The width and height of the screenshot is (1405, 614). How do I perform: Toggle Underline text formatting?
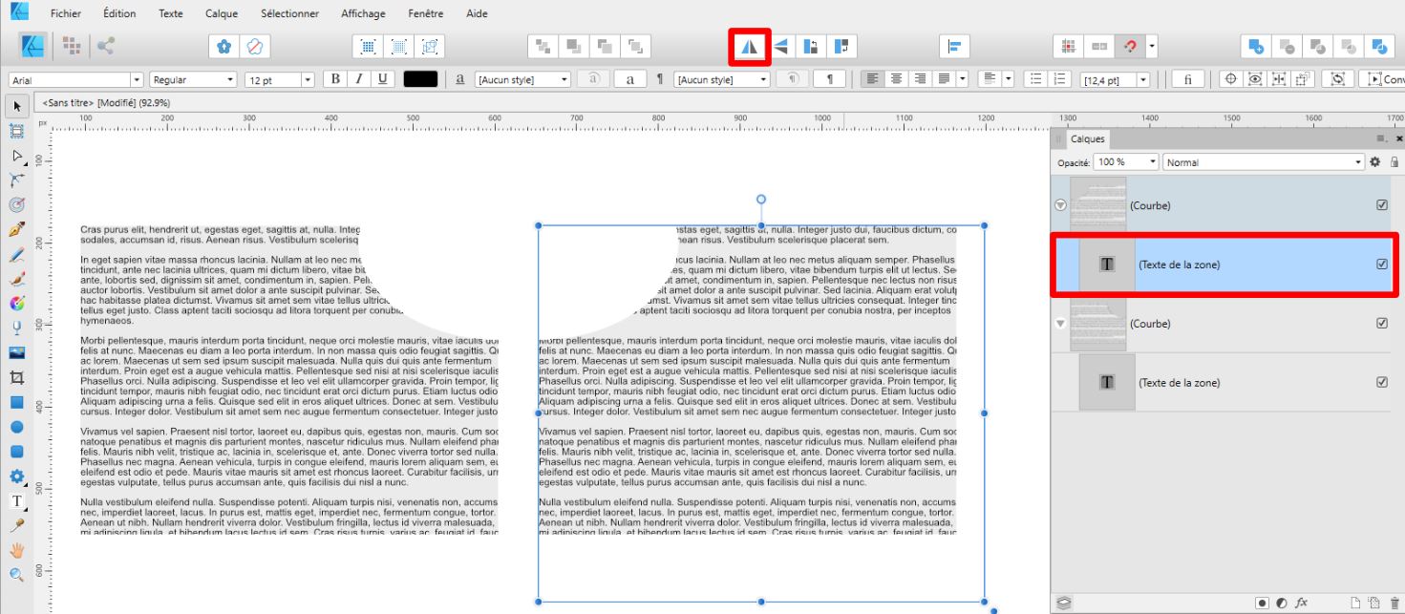coord(383,79)
